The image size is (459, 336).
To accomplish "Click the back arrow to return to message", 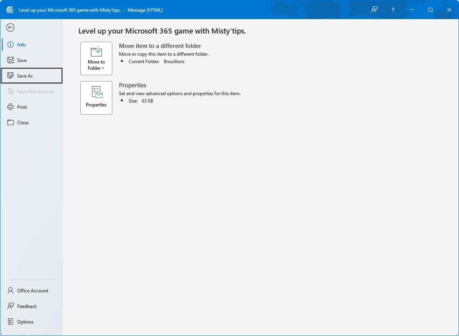I will (x=10, y=28).
